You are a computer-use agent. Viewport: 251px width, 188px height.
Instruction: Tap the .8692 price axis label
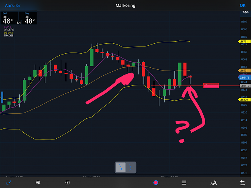(244, 22)
